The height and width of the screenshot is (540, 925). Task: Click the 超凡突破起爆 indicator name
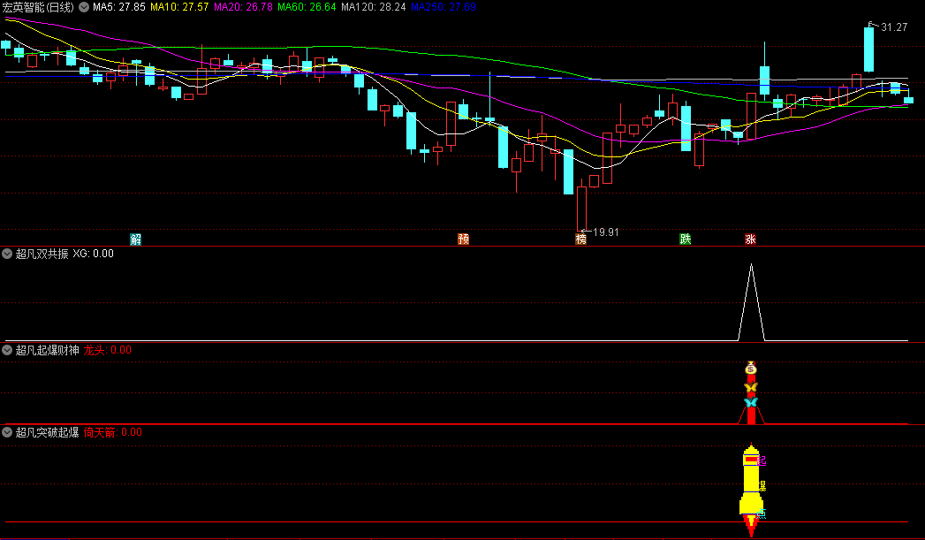coord(47,432)
